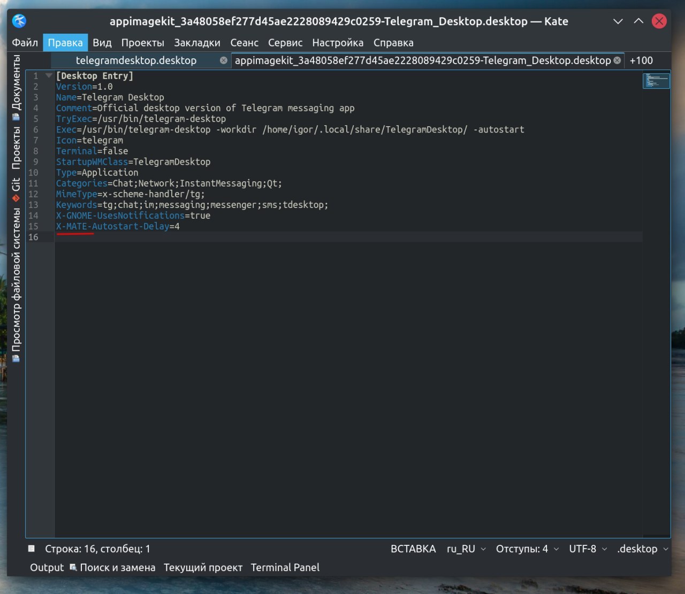Click the Icon=telegram line
Screen dimensions: 685x594
[89, 140]
